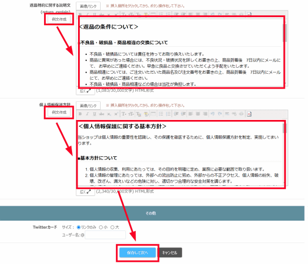Align text right in privacy policy editor

click(x=205, y=114)
